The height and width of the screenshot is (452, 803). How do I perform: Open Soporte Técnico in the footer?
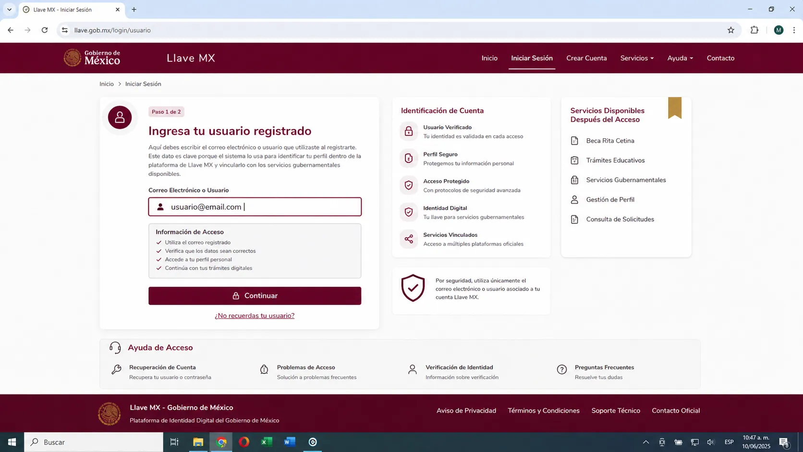pyautogui.click(x=616, y=411)
